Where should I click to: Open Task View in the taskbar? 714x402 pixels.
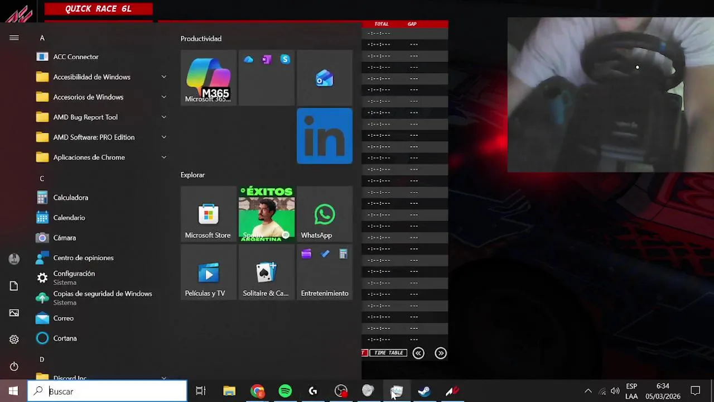click(x=201, y=391)
